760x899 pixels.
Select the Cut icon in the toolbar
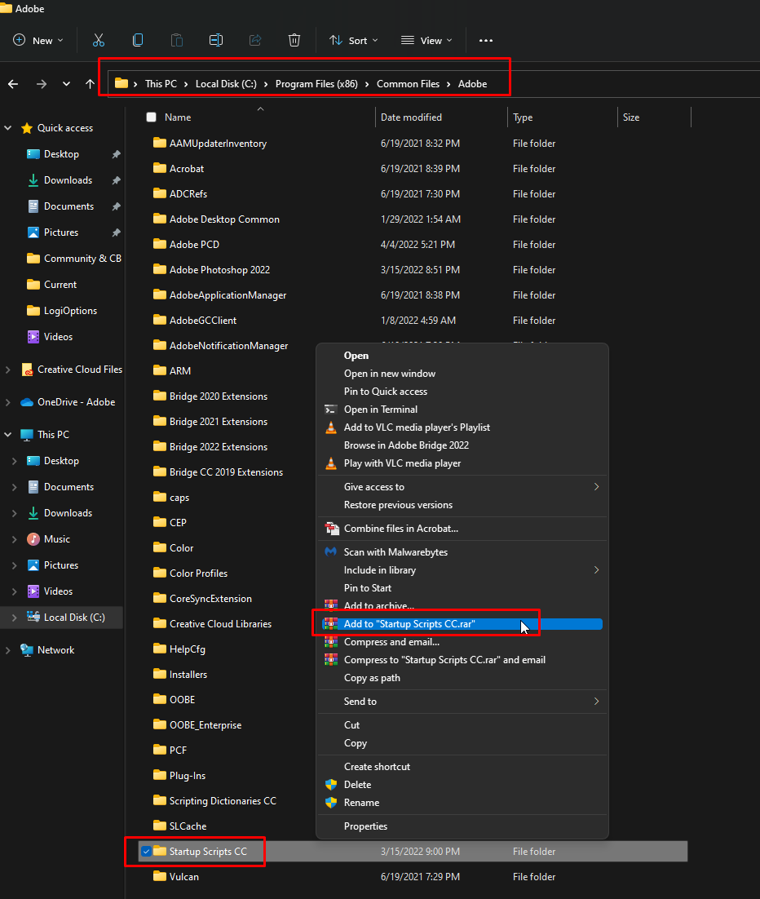(99, 40)
